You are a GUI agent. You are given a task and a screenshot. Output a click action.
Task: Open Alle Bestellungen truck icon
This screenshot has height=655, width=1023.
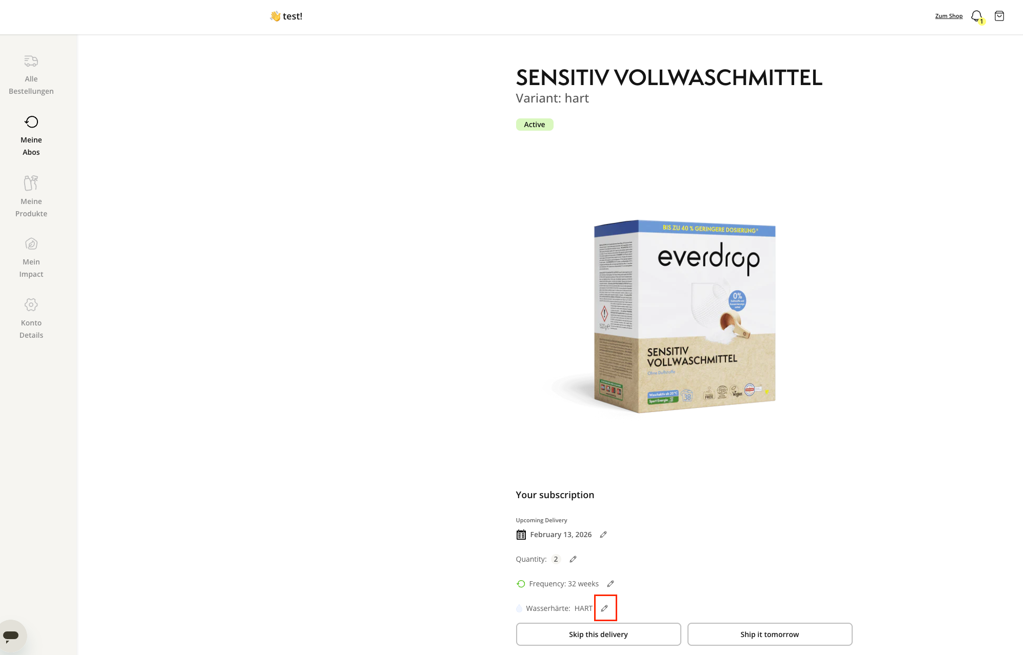pyautogui.click(x=31, y=61)
